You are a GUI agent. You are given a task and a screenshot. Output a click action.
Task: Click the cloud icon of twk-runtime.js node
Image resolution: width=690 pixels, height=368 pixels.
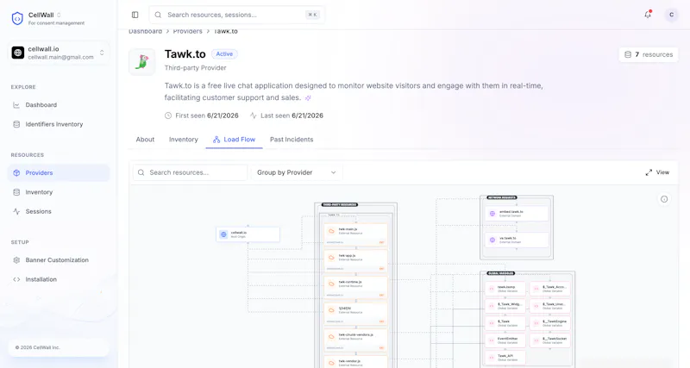[x=331, y=284]
